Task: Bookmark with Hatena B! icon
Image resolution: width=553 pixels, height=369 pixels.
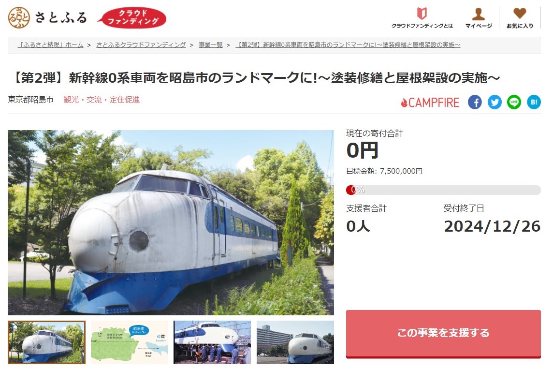Action: click(x=534, y=103)
